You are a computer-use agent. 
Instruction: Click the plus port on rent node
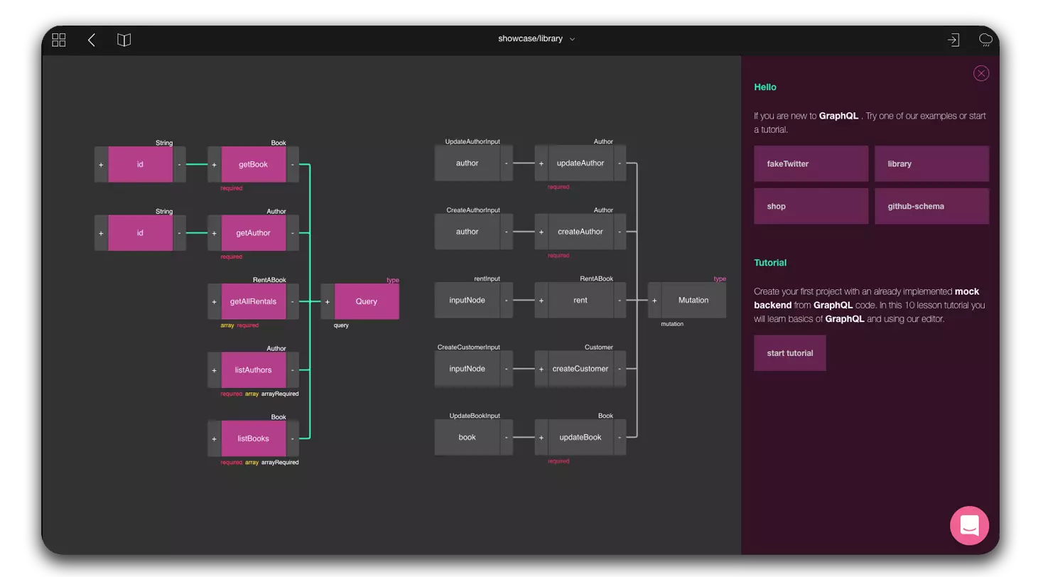541,300
